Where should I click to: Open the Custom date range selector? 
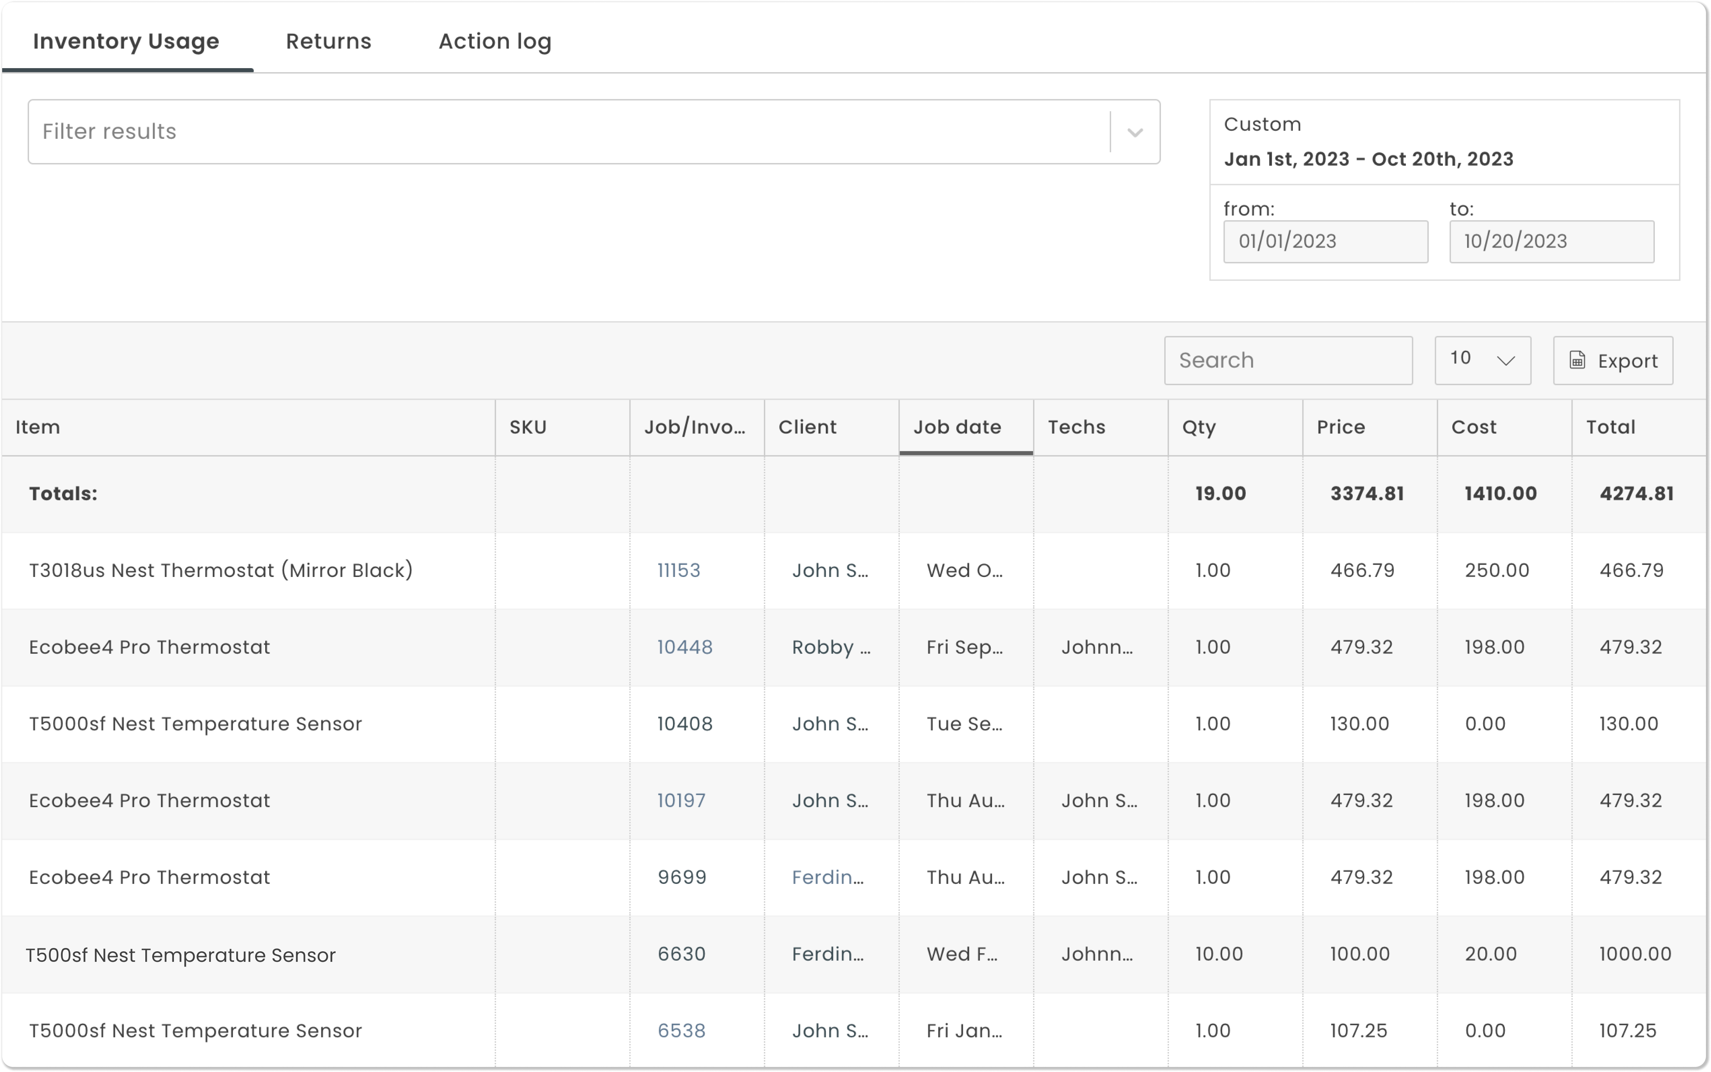point(1444,142)
